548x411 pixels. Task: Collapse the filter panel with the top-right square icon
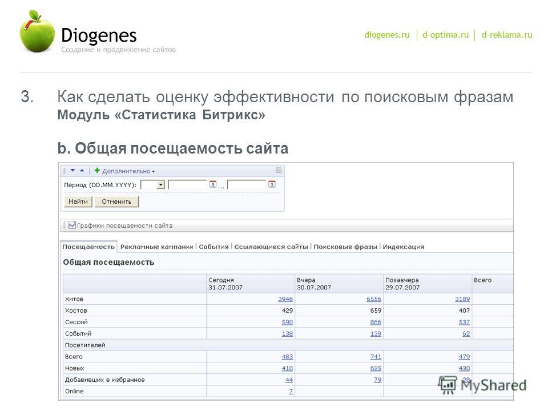point(279,170)
